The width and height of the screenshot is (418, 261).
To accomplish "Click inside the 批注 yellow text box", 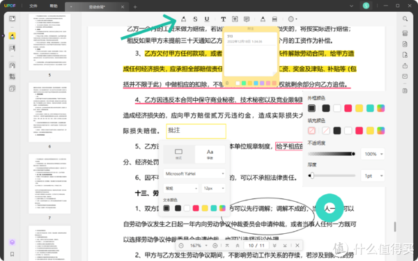I will (196, 131).
